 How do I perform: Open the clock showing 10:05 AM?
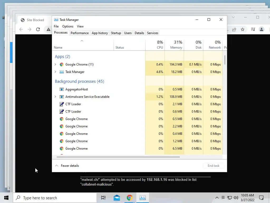coord(247,198)
